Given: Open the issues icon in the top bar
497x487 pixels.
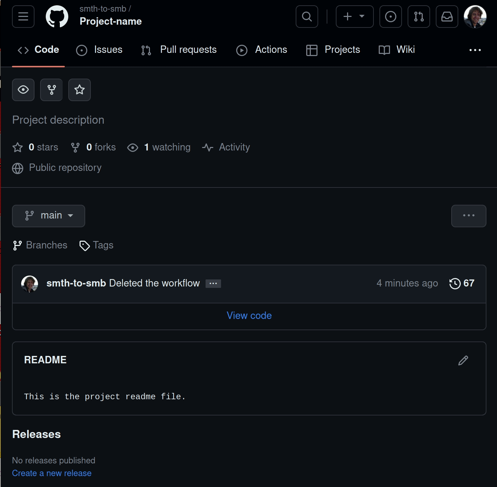Looking at the screenshot, I should 390,16.
